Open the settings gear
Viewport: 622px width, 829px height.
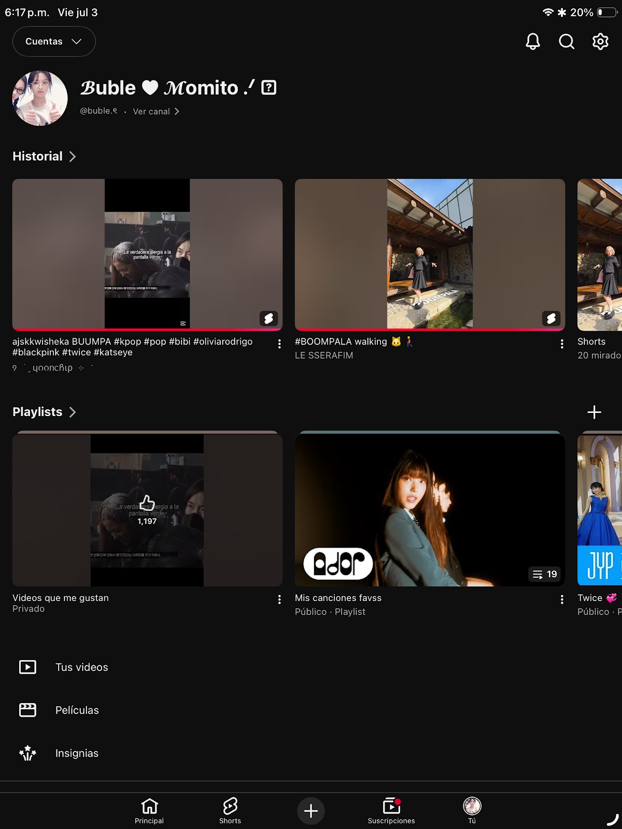click(600, 41)
